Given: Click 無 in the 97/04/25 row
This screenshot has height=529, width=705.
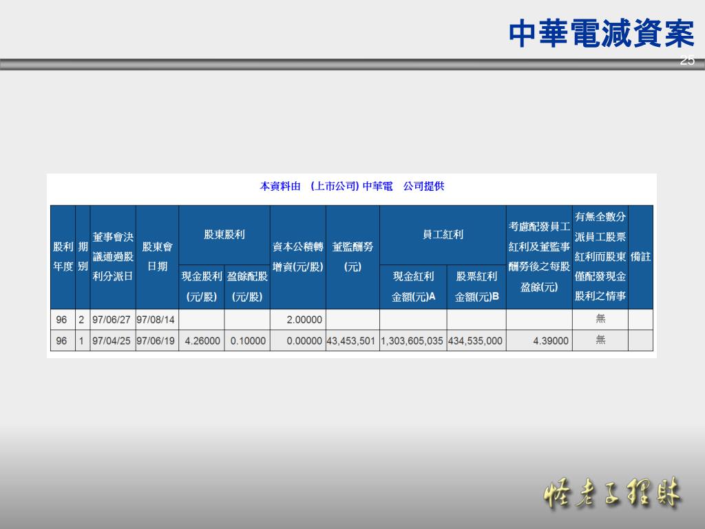Looking at the screenshot, I should pyautogui.click(x=600, y=340).
